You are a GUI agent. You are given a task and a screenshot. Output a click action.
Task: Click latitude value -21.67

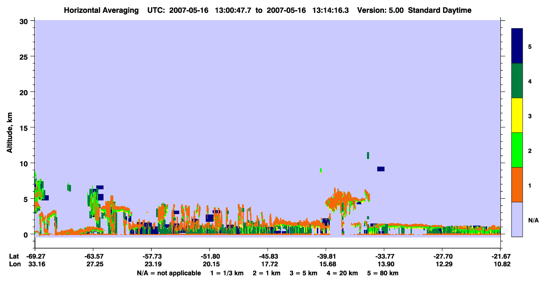click(x=500, y=256)
